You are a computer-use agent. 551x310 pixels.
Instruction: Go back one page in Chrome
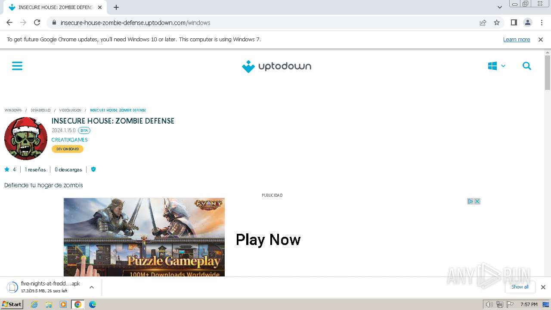pos(9,22)
